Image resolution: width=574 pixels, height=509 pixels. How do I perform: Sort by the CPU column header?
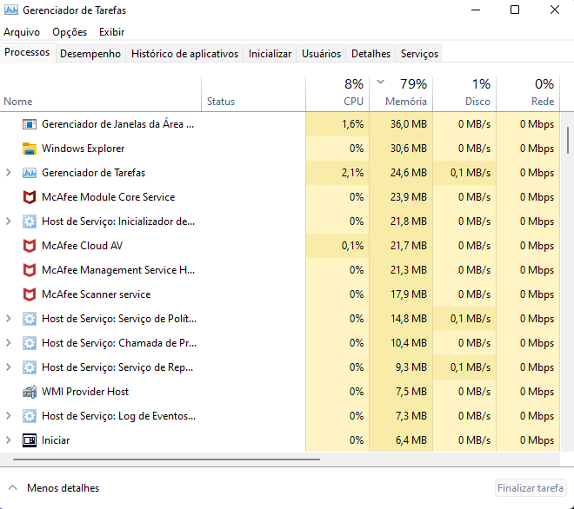coord(337,93)
